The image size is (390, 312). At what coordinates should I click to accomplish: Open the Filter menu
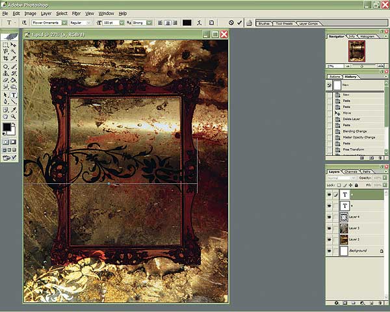(x=77, y=13)
